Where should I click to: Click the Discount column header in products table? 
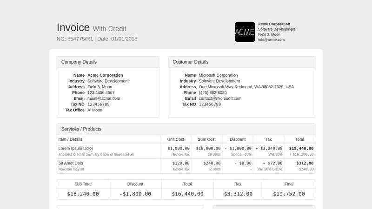pyautogui.click(x=238, y=139)
